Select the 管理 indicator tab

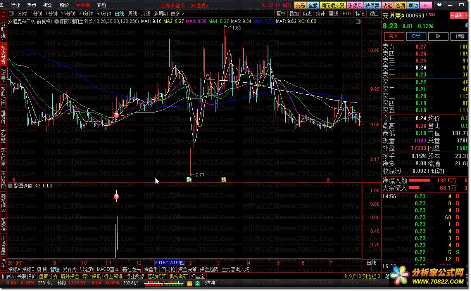(x=55, y=269)
